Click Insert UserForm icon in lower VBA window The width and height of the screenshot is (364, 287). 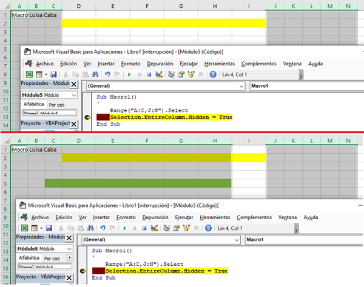[35, 228]
